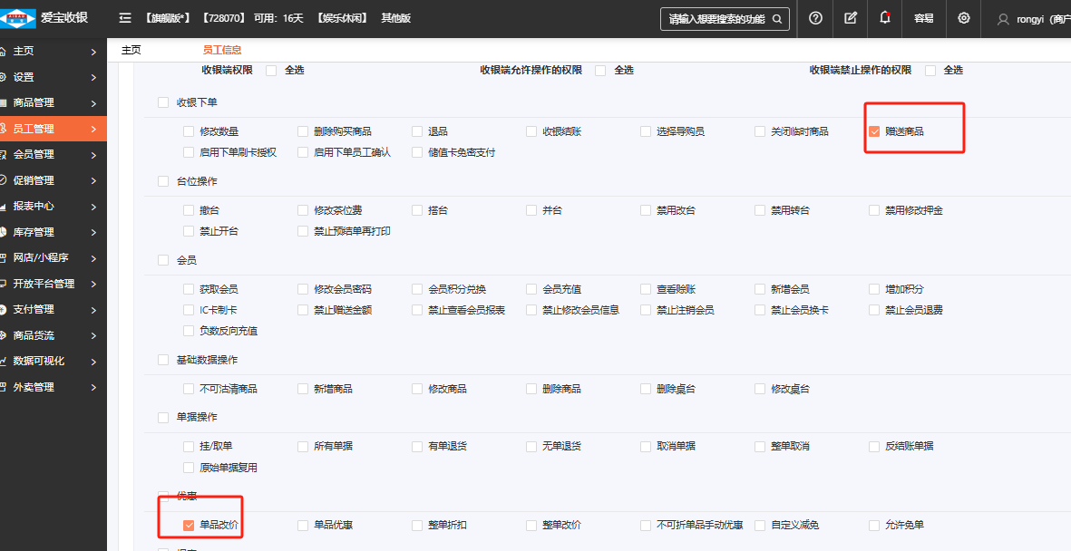This screenshot has height=551, width=1071.
Task: Open 库存管理 in the sidebar
Action: click(x=34, y=232)
